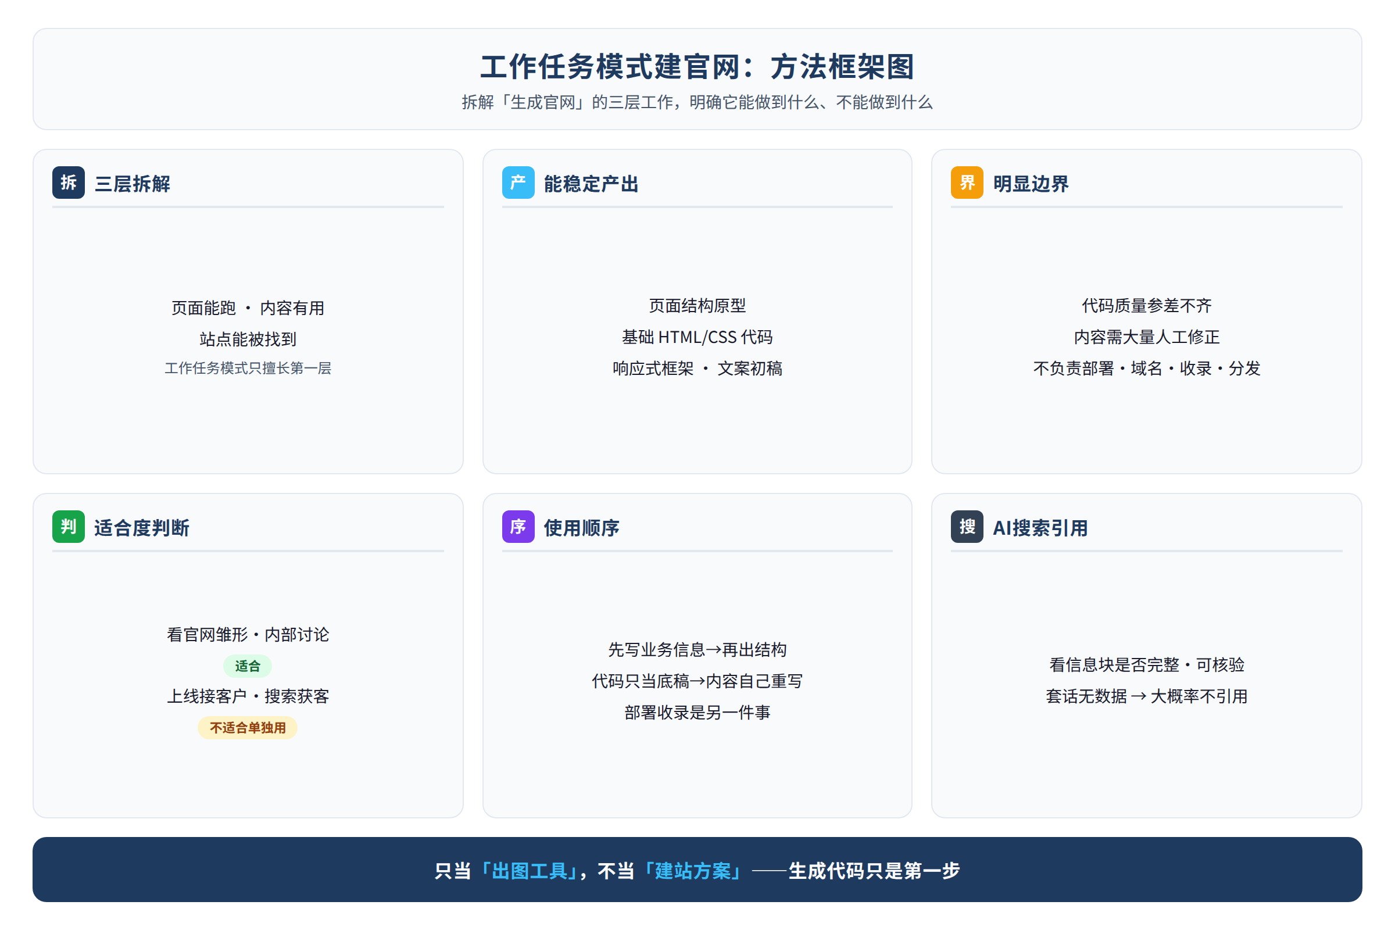Click the highlighted 「建站方案」 text in footer
1395x930 pixels.
(692, 871)
